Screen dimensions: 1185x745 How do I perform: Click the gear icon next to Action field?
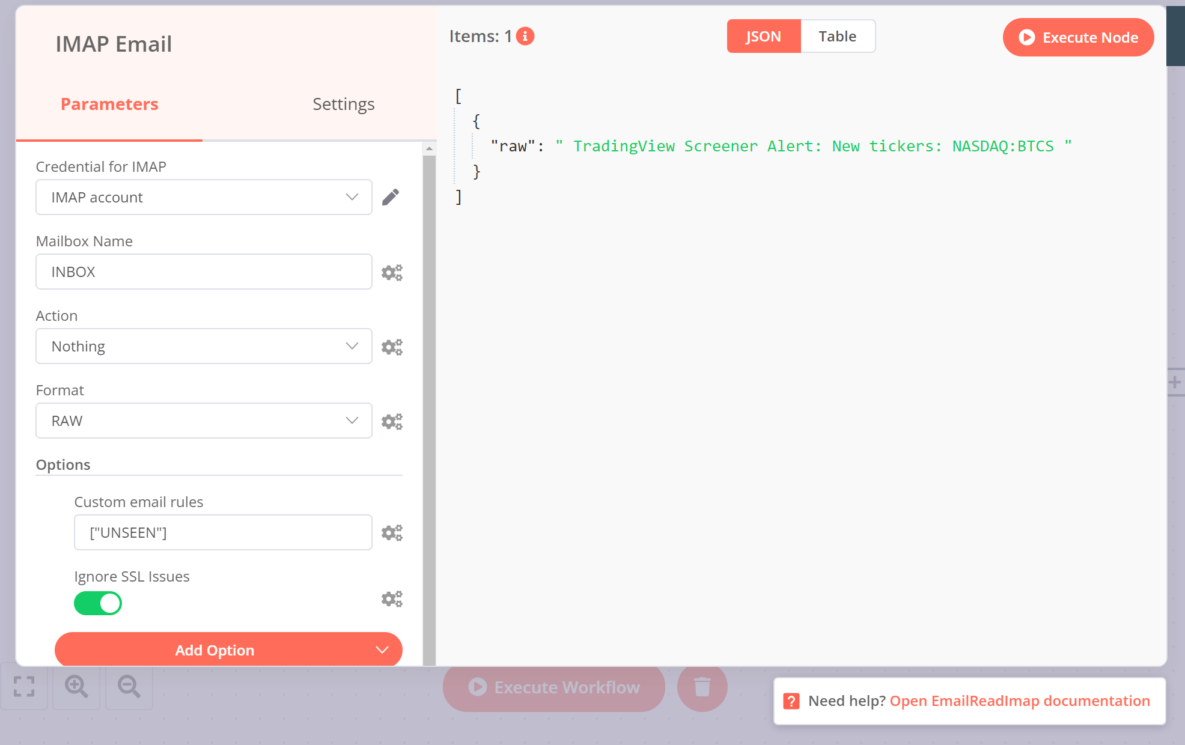coord(392,346)
